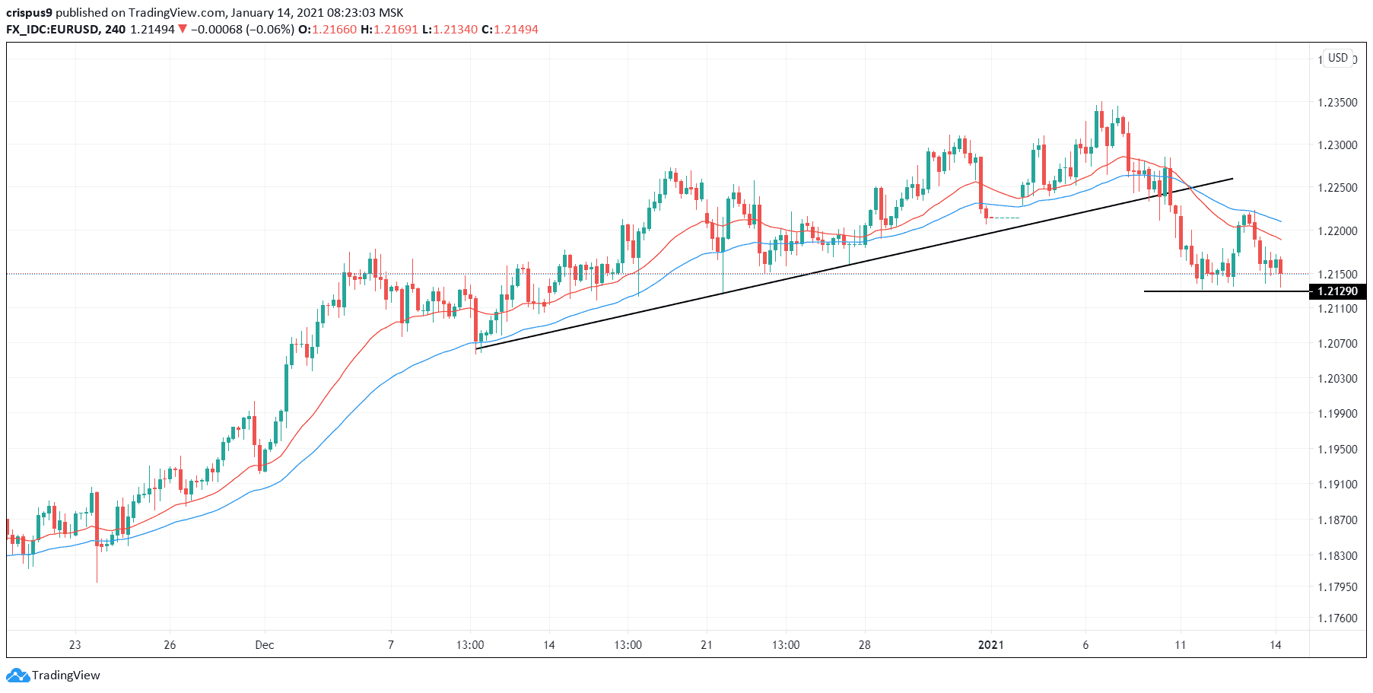Select the FX_IDC:EURUSD symbol label
This screenshot has width=1373, height=693.
tap(52, 30)
